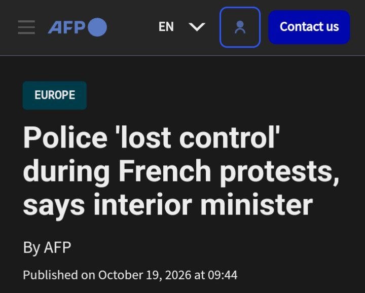Screen dimensions: 365x293
Task: Open the EUROPE category tag
Action: pyautogui.click(x=55, y=95)
